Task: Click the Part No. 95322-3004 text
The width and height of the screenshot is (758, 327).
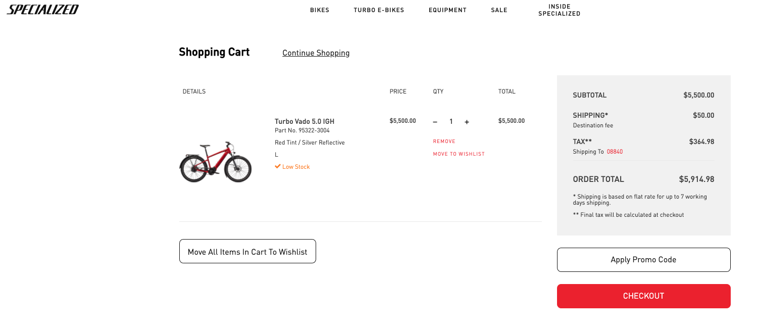Action: 302,130
